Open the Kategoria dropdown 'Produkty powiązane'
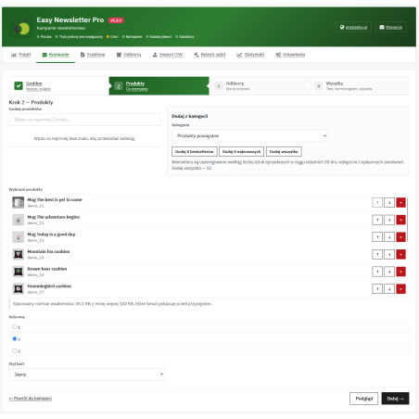This screenshot has width=419, height=419. tap(249, 135)
